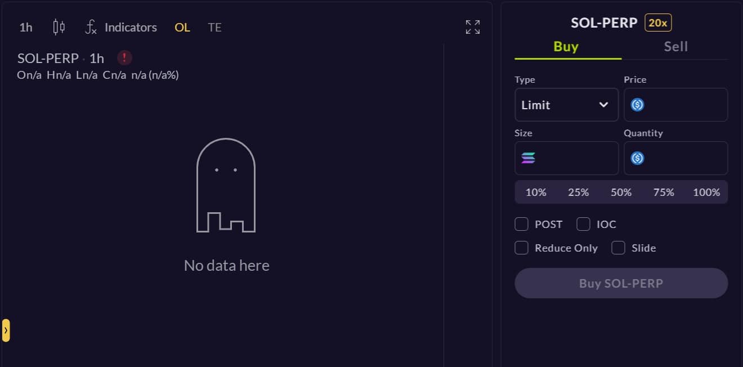
Task: Select the Buy tab
Action: pyautogui.click(x=566, y=47)
